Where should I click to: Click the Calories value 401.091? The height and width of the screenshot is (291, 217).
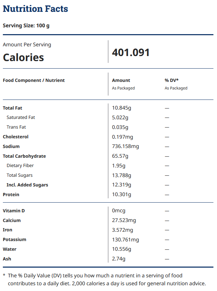point(131,52)
